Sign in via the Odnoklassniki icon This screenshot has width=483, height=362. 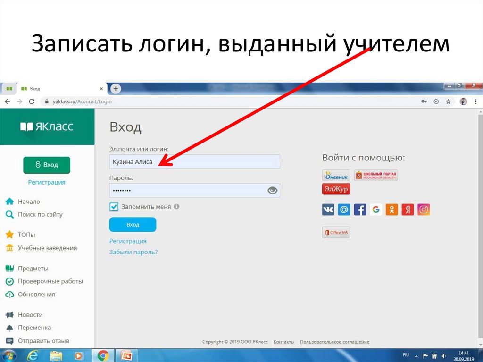[391, 209]
